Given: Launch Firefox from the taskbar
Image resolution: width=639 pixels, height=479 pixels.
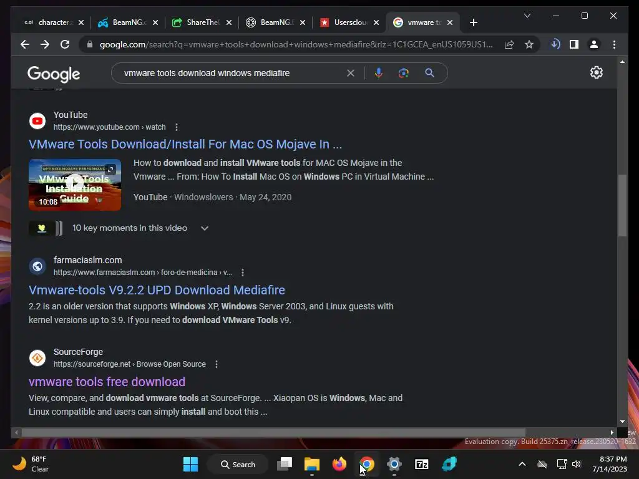Looking at the screenshot, I should [339, 464].
